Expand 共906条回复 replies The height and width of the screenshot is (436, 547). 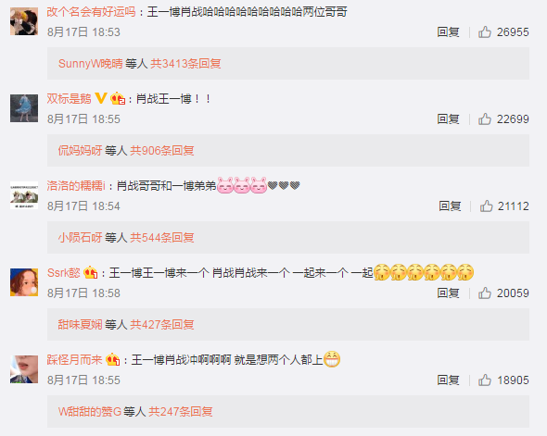[162, 151]
